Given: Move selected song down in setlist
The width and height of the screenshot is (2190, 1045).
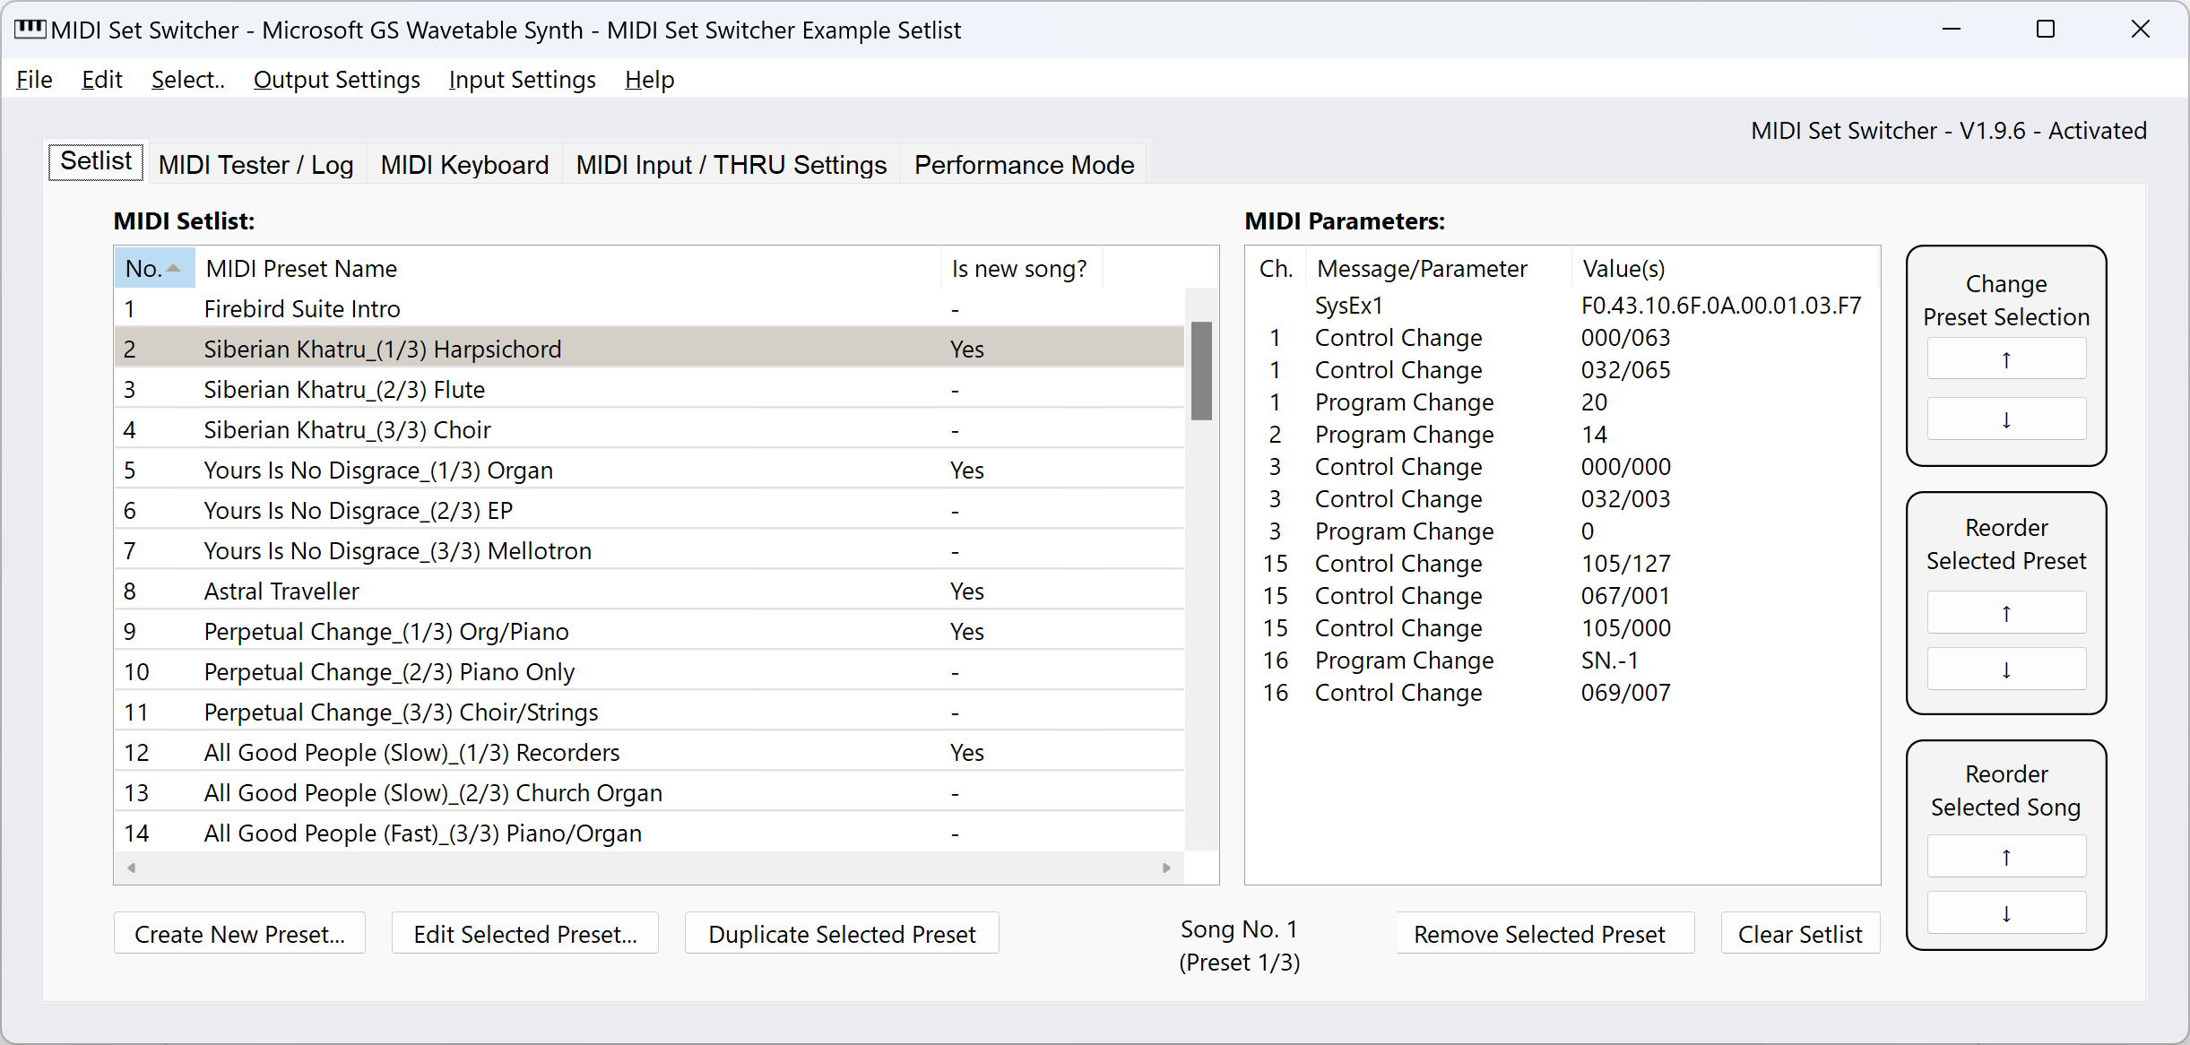Looking at the screenshot, I should (2005, 913).
